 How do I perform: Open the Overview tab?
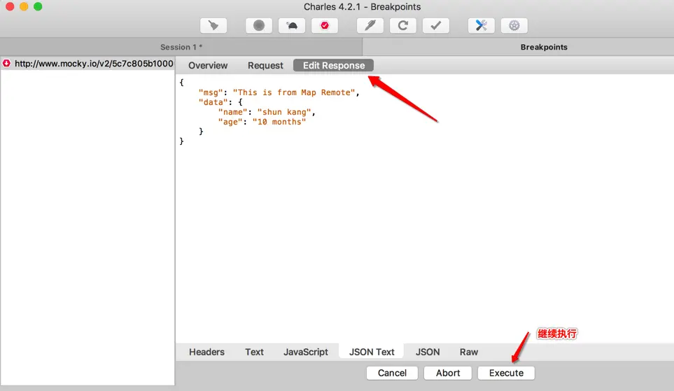coord(208,66)
